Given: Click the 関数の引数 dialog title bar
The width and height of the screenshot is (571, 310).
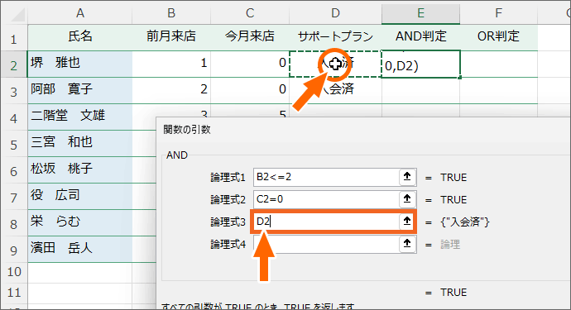Looking at the screenshot, I should click(x=363, y=130).
